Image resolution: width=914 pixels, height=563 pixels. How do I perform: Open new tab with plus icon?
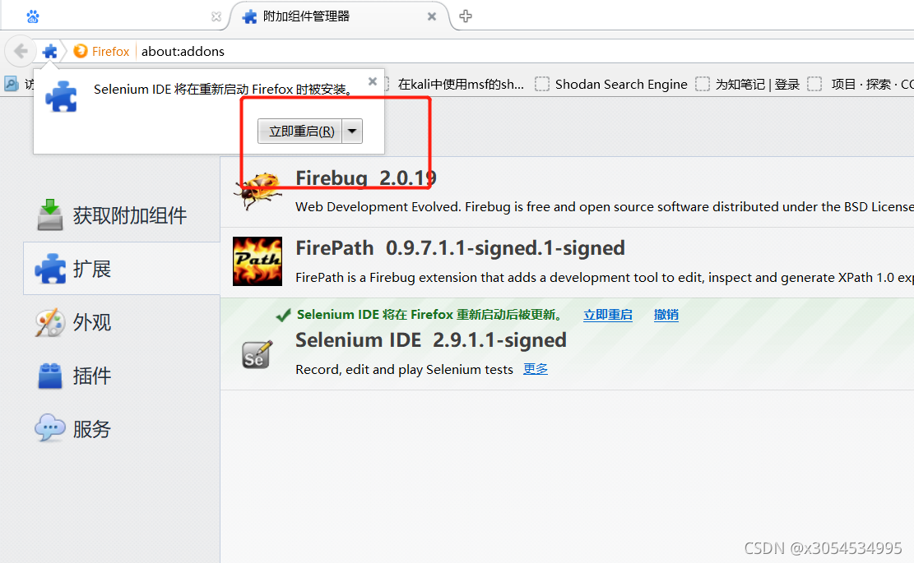465,16
